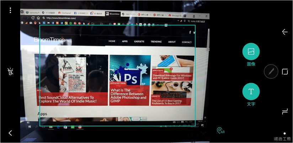
Task: Switch to the Samsung browser tab
Action: pyautogui.click(x=32, y=13)
